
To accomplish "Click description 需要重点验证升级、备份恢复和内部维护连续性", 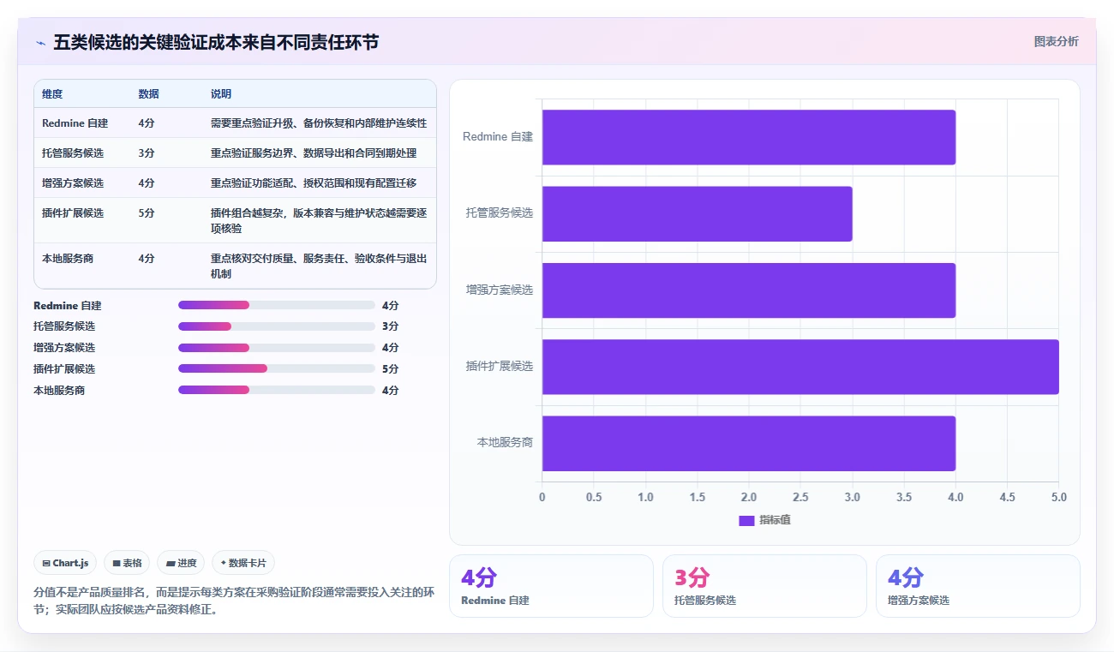I will (319, 123).
